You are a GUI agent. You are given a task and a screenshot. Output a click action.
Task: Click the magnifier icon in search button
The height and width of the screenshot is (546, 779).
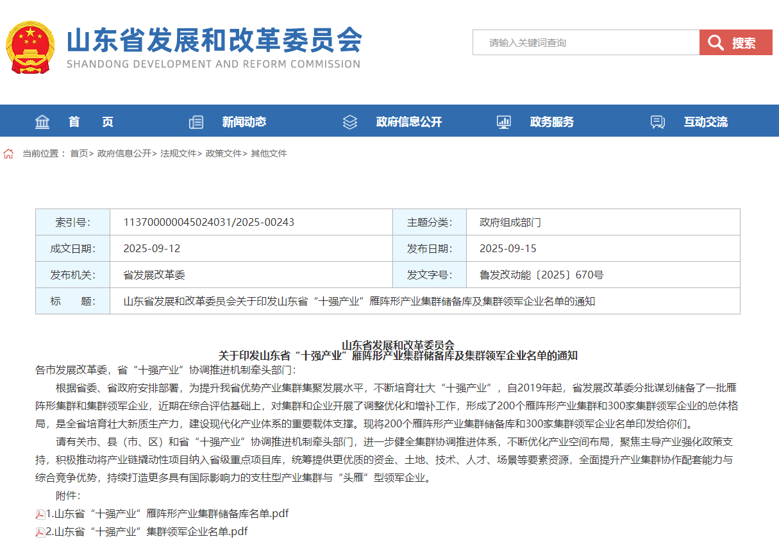[717, 43]
